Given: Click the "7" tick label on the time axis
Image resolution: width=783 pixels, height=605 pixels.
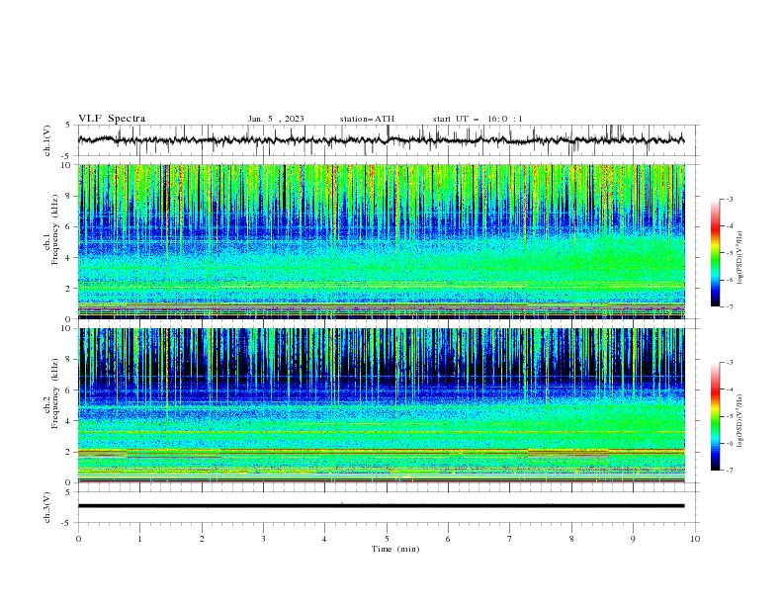Looking at the screenshot, I should pos(509,539).
